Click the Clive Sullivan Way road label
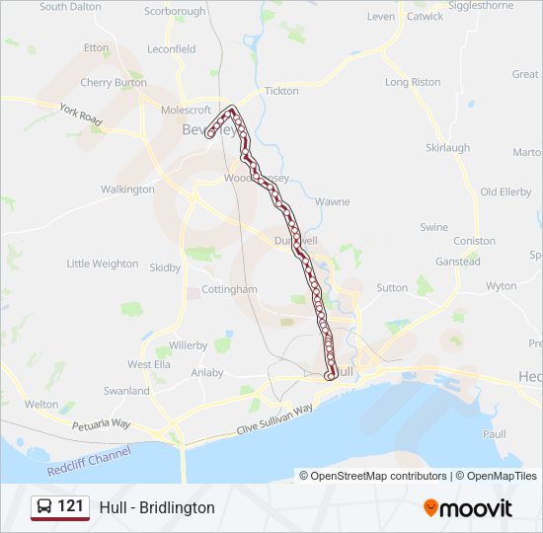Viewport: 543px width, 533px height. pos(274,419)
